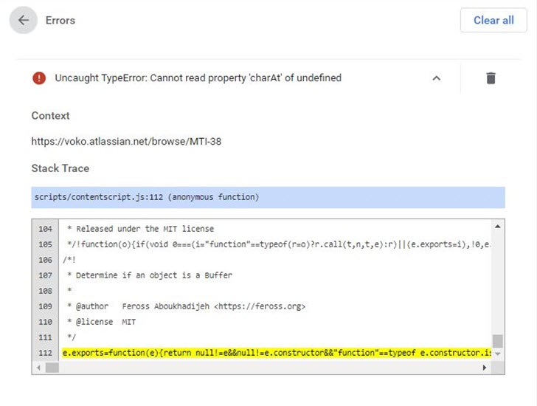Click the voko.atlassian.net context URL
This screenshot has height=406, width=537.
(x=126, y=141)
